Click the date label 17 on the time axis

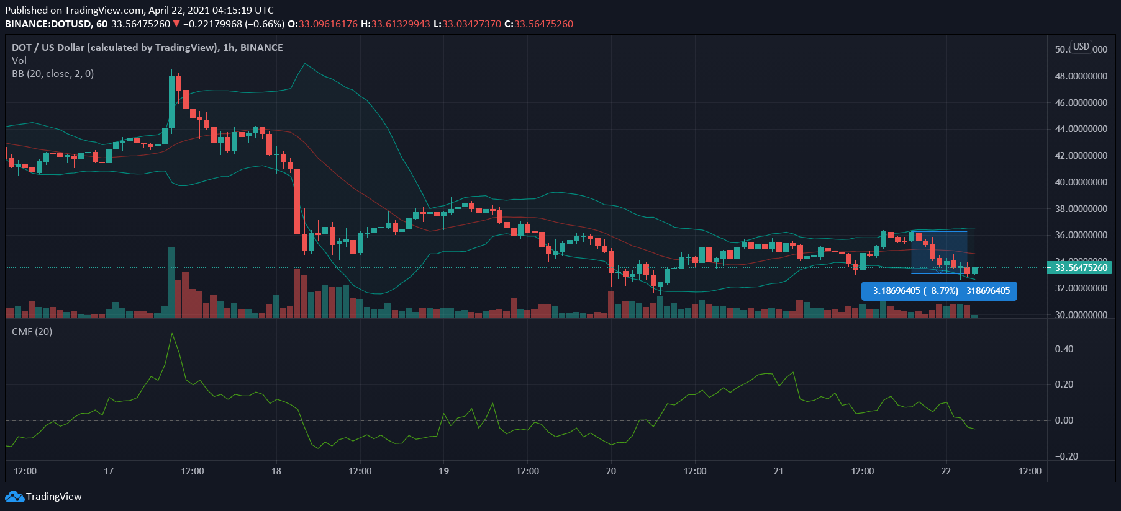tap(109, 471)
